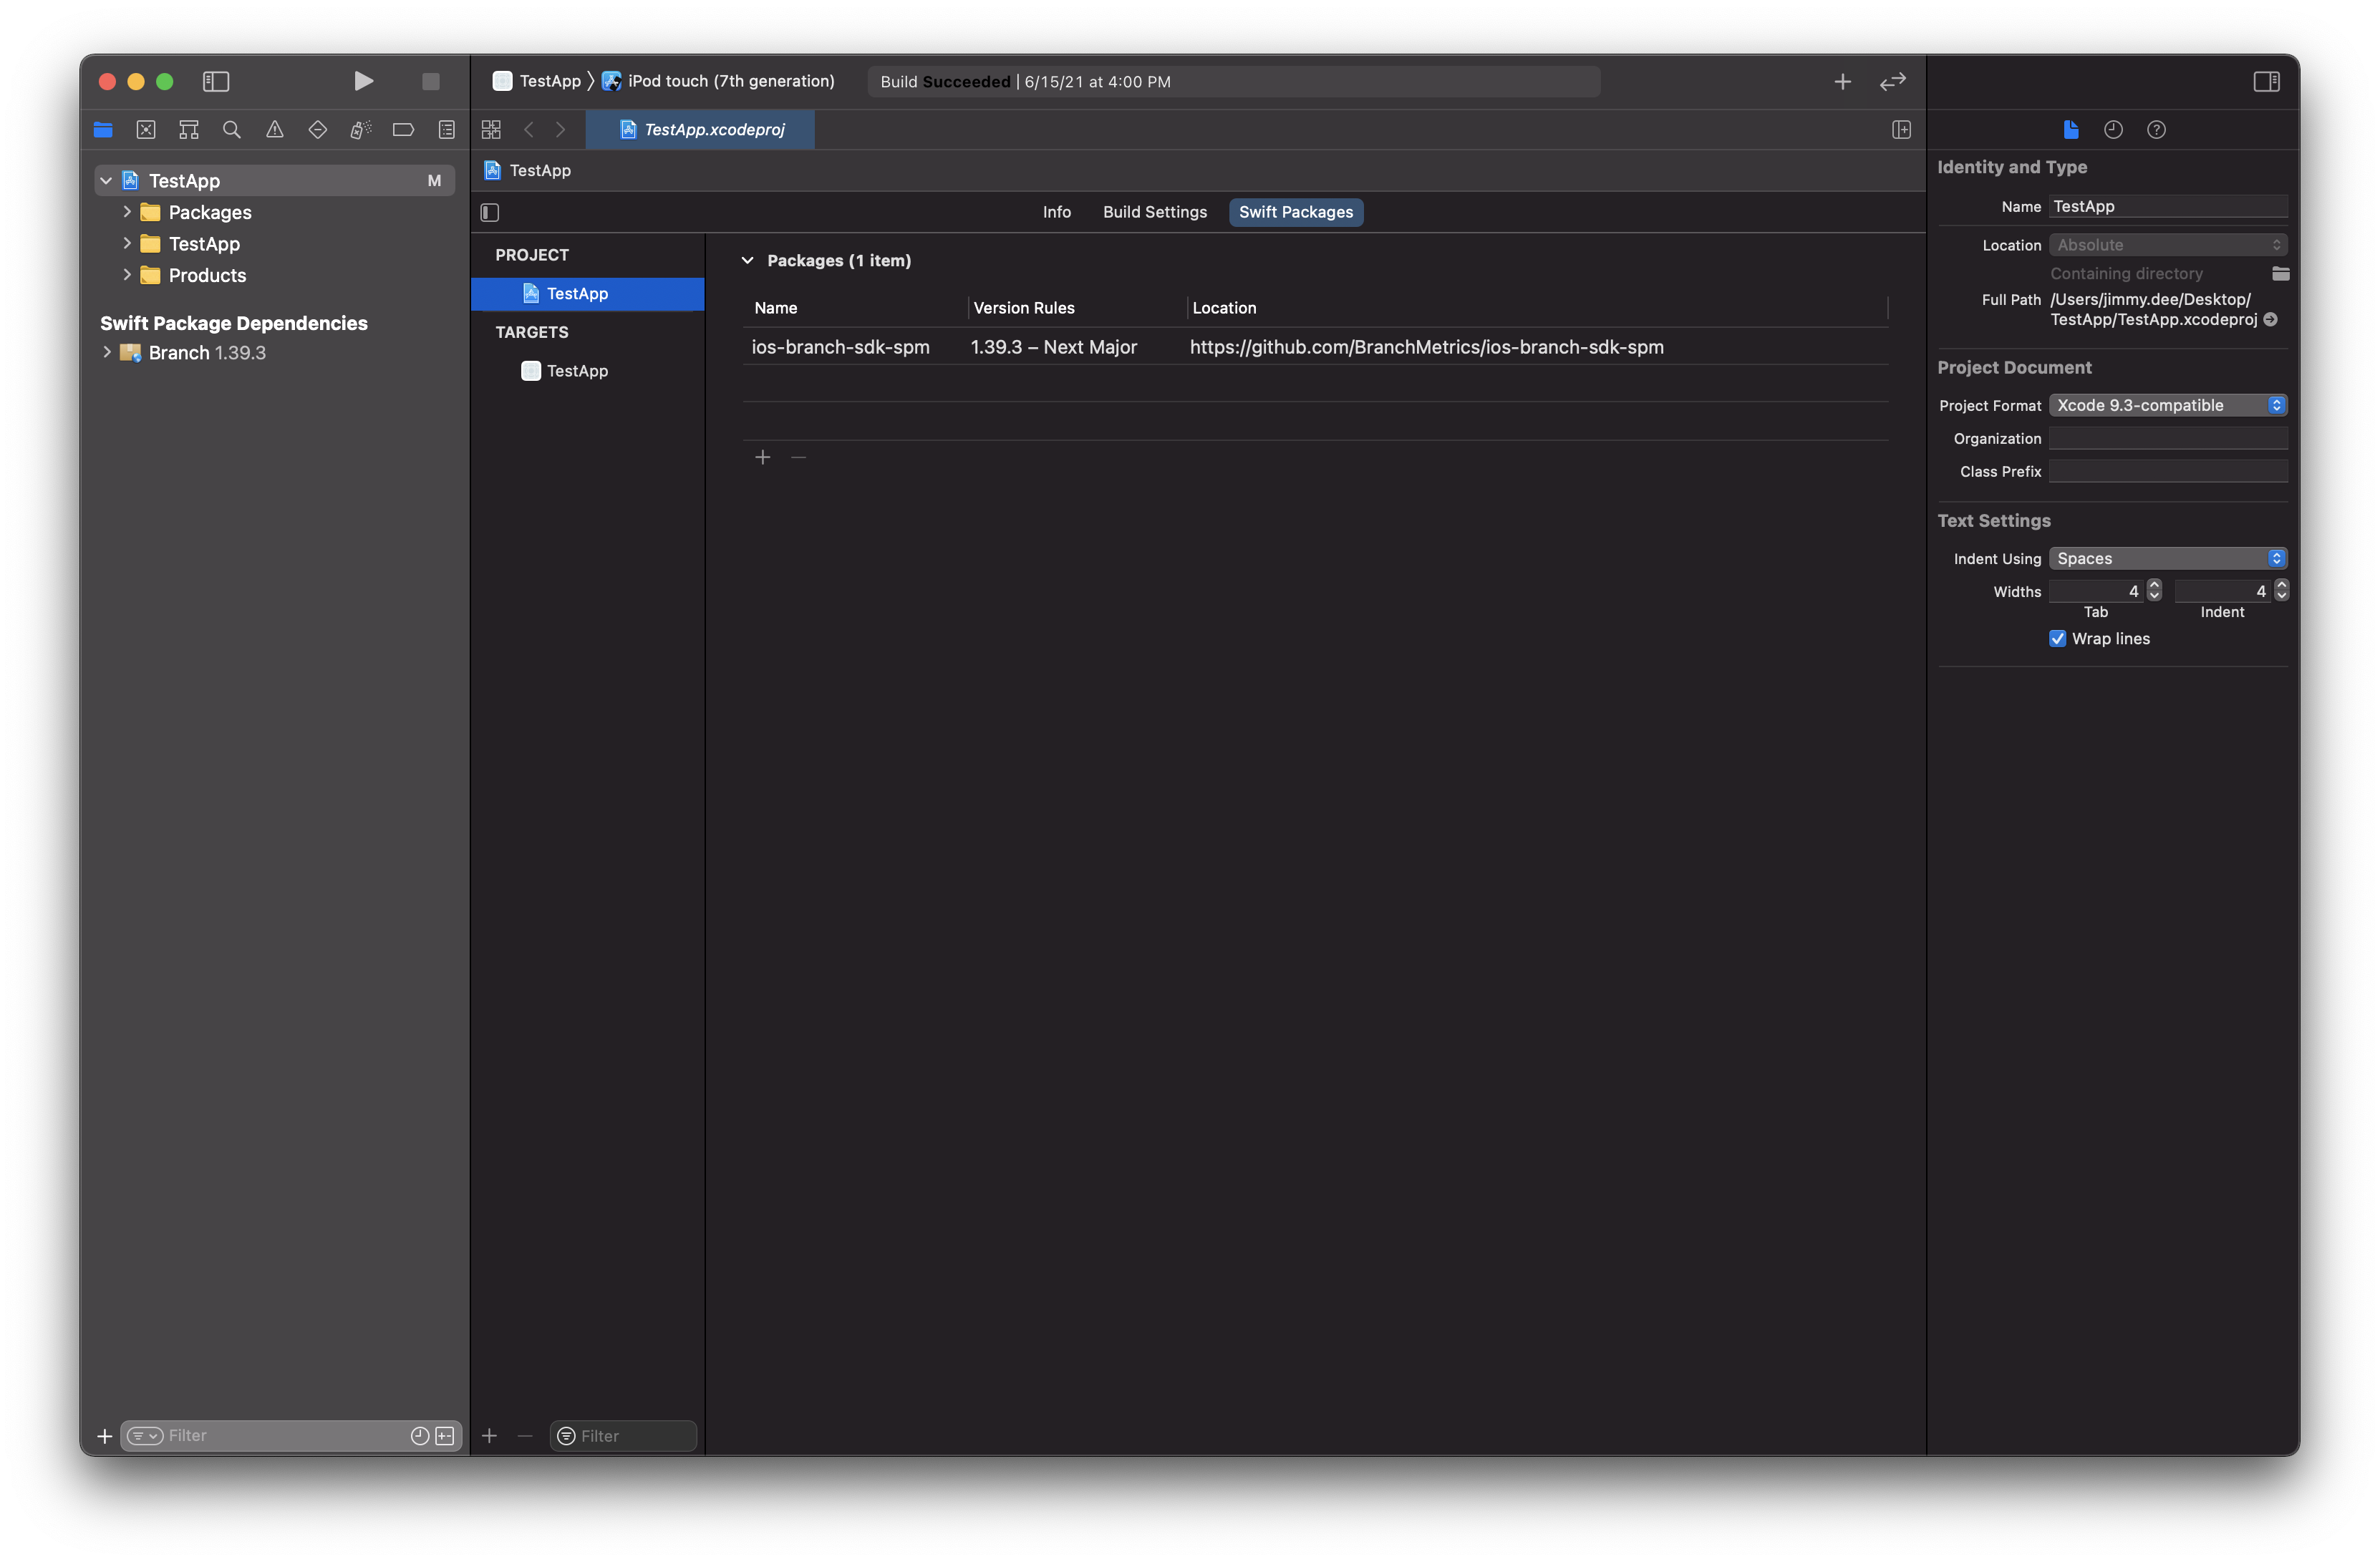
Task: Uncheck the Wrap lines checkbox
Action: pyautogui.click(x=2057, y=638)
